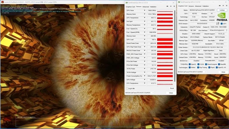Open the hamburger menu in Sensors window

[x=174, y=6]
